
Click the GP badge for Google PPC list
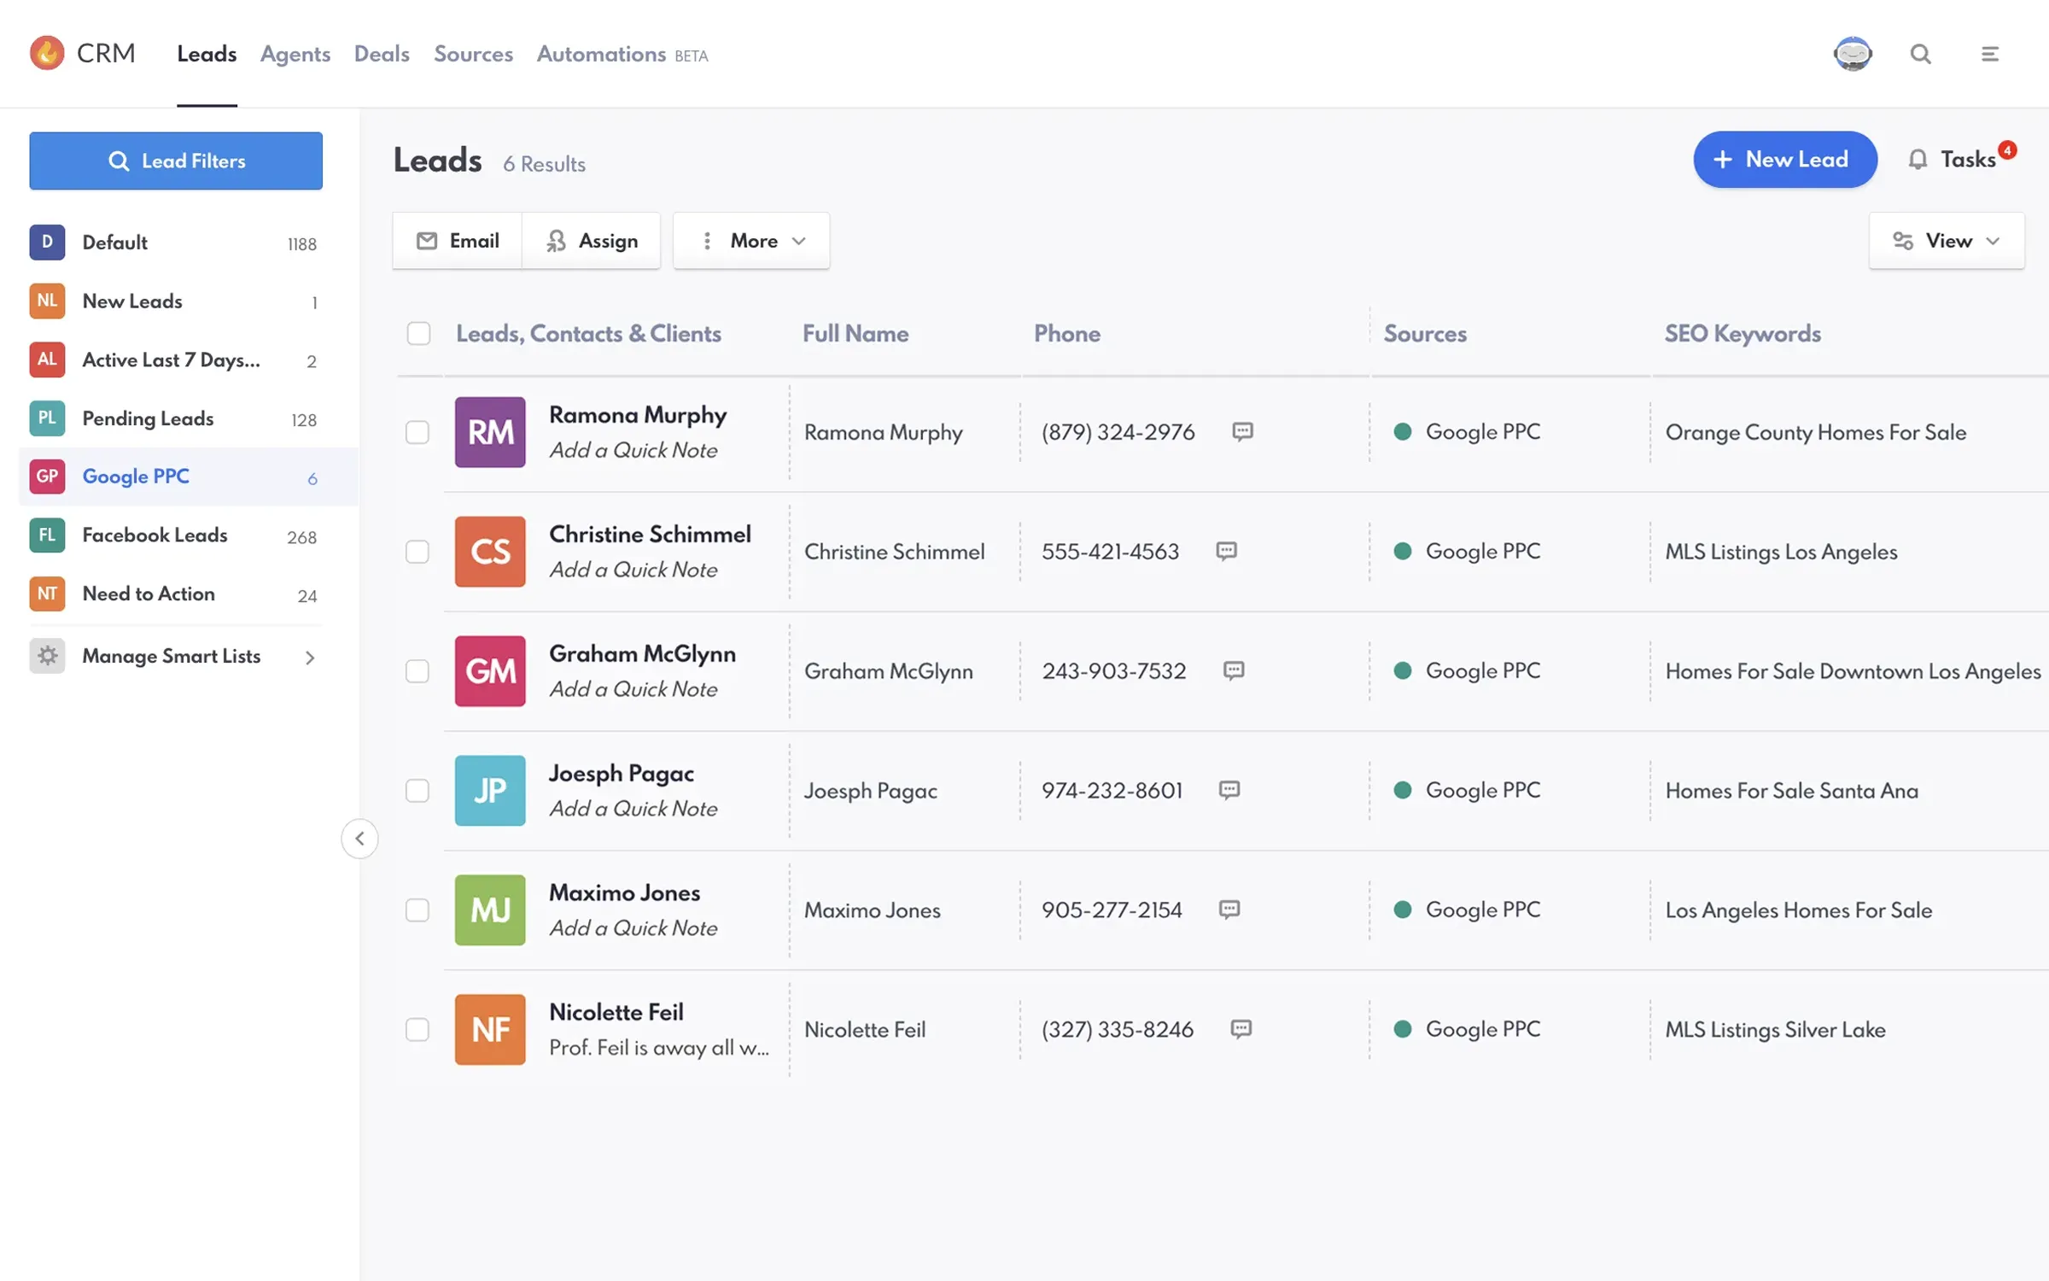click(47, 477)
